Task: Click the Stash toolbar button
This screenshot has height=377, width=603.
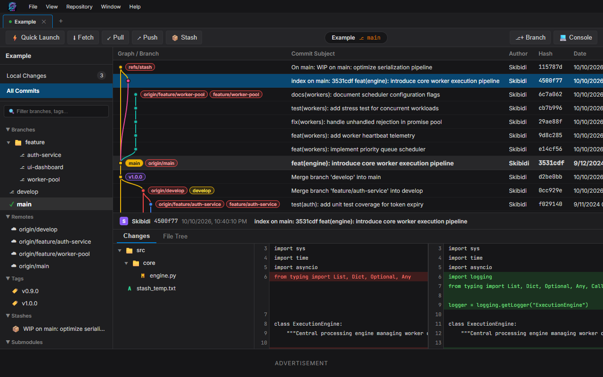Action: (x=184, y=38)
